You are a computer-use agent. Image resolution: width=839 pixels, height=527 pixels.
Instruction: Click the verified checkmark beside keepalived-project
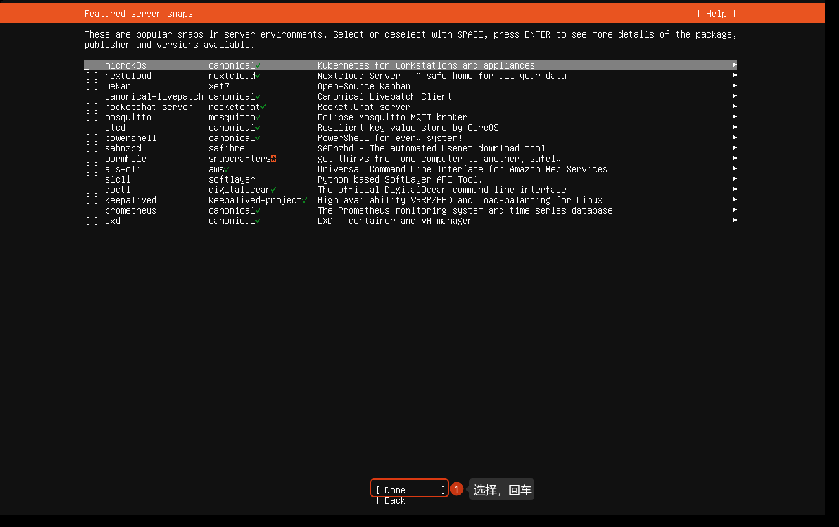pos(305,200)
